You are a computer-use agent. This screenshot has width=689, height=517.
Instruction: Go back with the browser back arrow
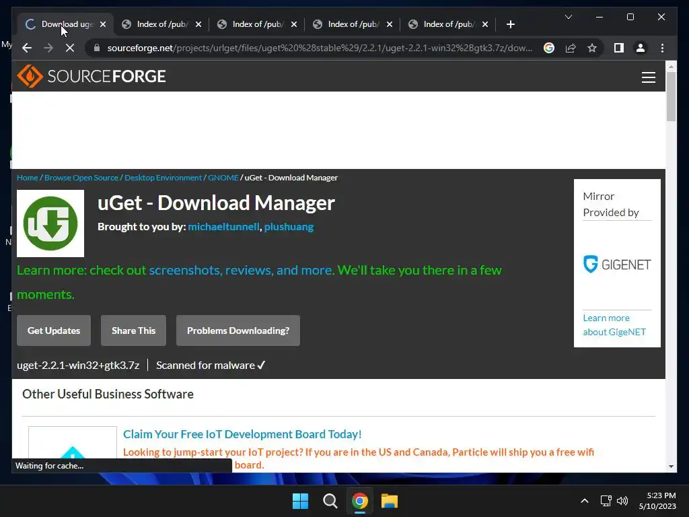[27, 48]
